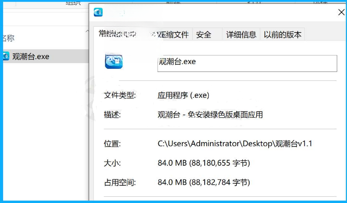Click the 描述 label

pyautogui.click(x=112, y=115)
